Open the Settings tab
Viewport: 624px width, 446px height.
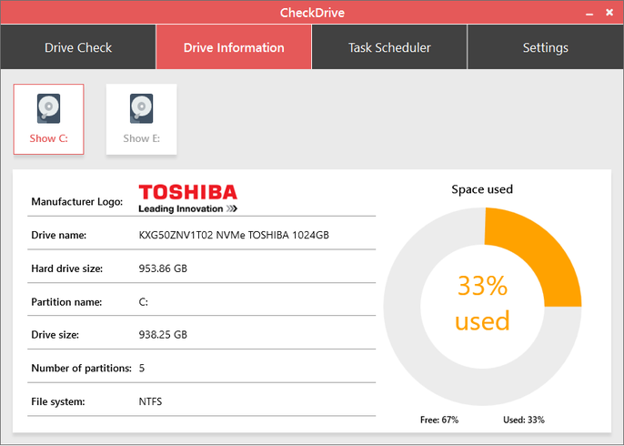tap(545, 47)
